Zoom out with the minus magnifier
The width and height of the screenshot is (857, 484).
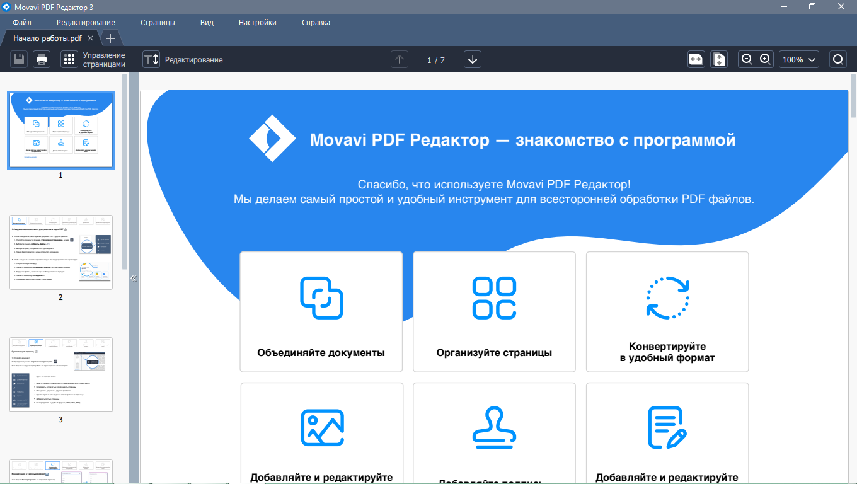(747, 59)
